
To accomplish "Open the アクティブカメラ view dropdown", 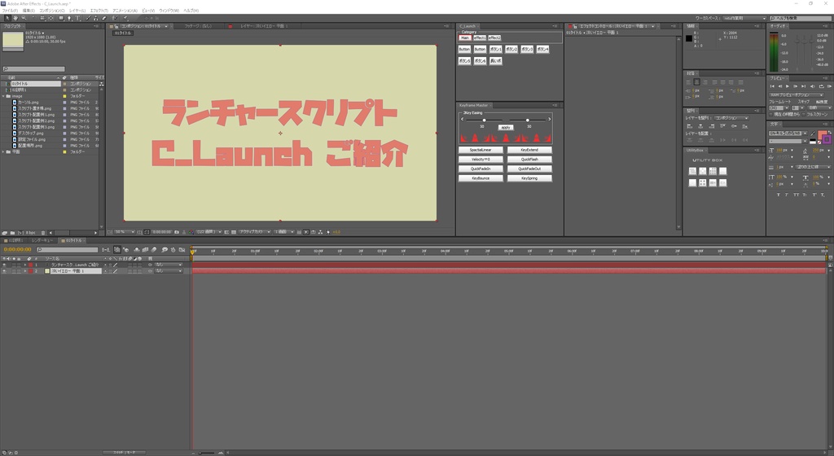I will coord(255,232).
